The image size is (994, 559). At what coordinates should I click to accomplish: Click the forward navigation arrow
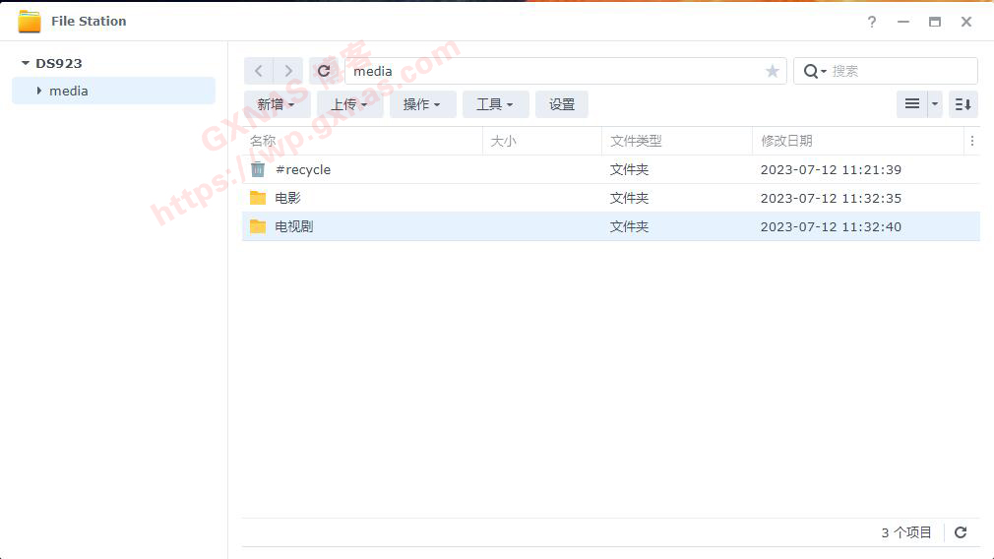click(287, 71)
